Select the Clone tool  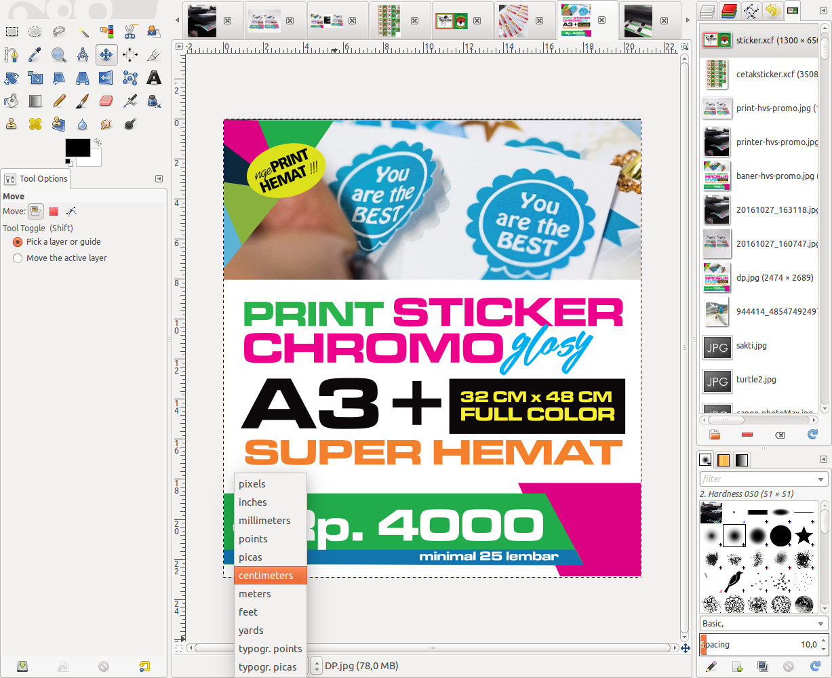[x=11, y=123]
